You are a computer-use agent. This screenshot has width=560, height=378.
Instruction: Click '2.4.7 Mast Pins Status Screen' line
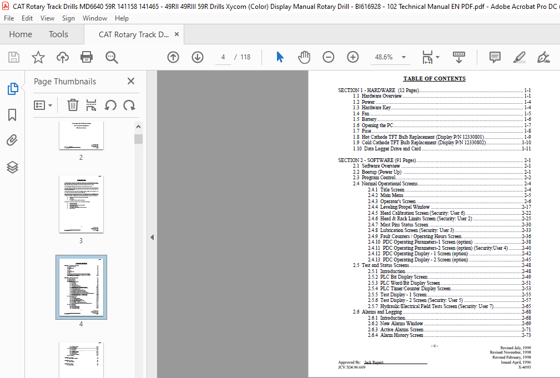pos(450,225)
